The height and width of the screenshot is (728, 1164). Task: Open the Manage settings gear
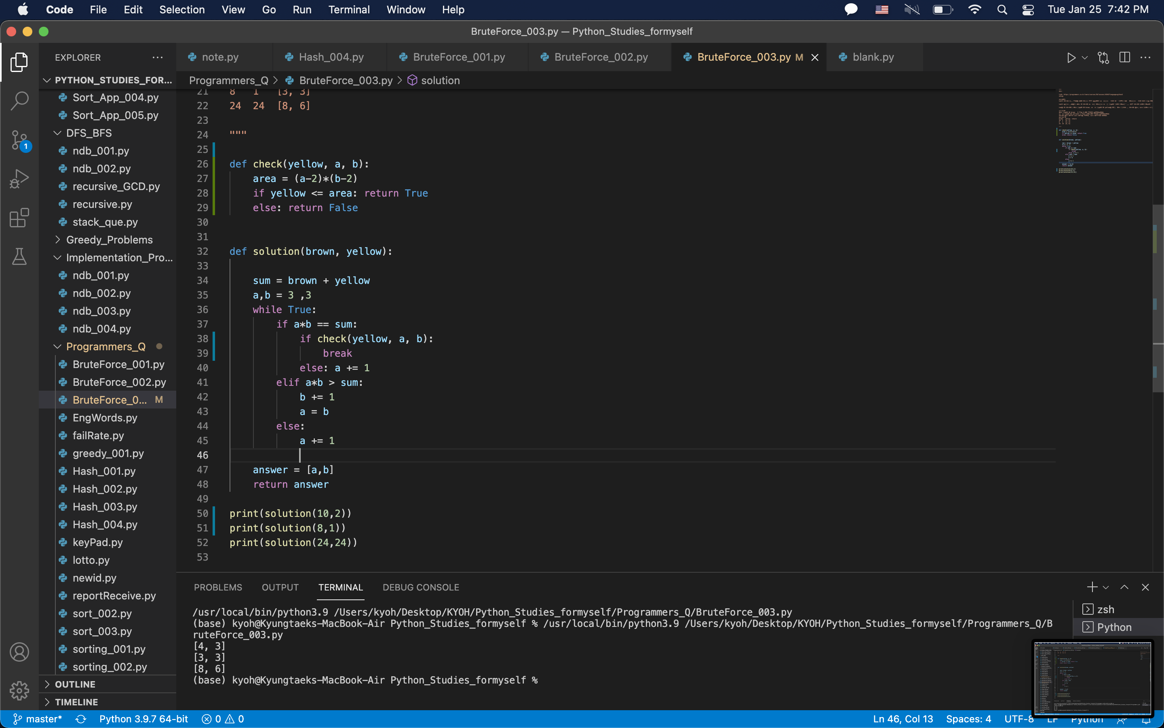19,690
